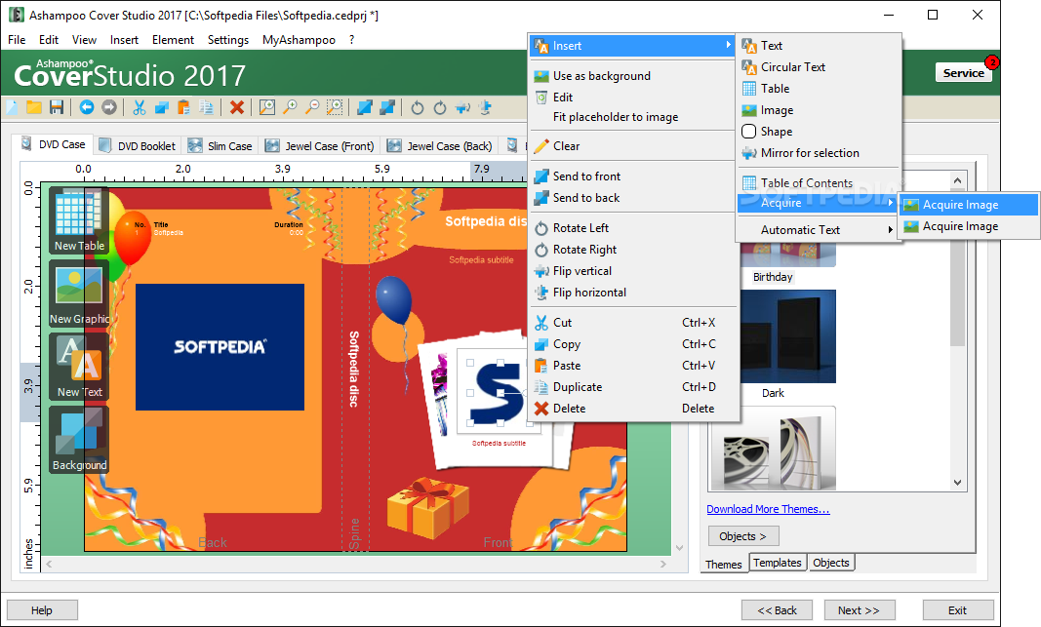
Task: Click the Objects > button
Action: [743, 536]
